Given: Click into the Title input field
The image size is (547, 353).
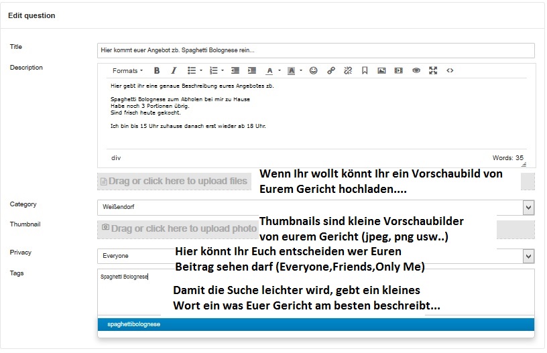Looking at the screenshot, I should tap(315, 50).
